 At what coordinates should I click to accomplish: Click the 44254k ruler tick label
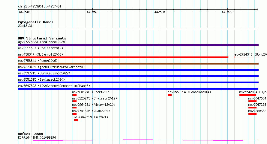pos(24,12)
